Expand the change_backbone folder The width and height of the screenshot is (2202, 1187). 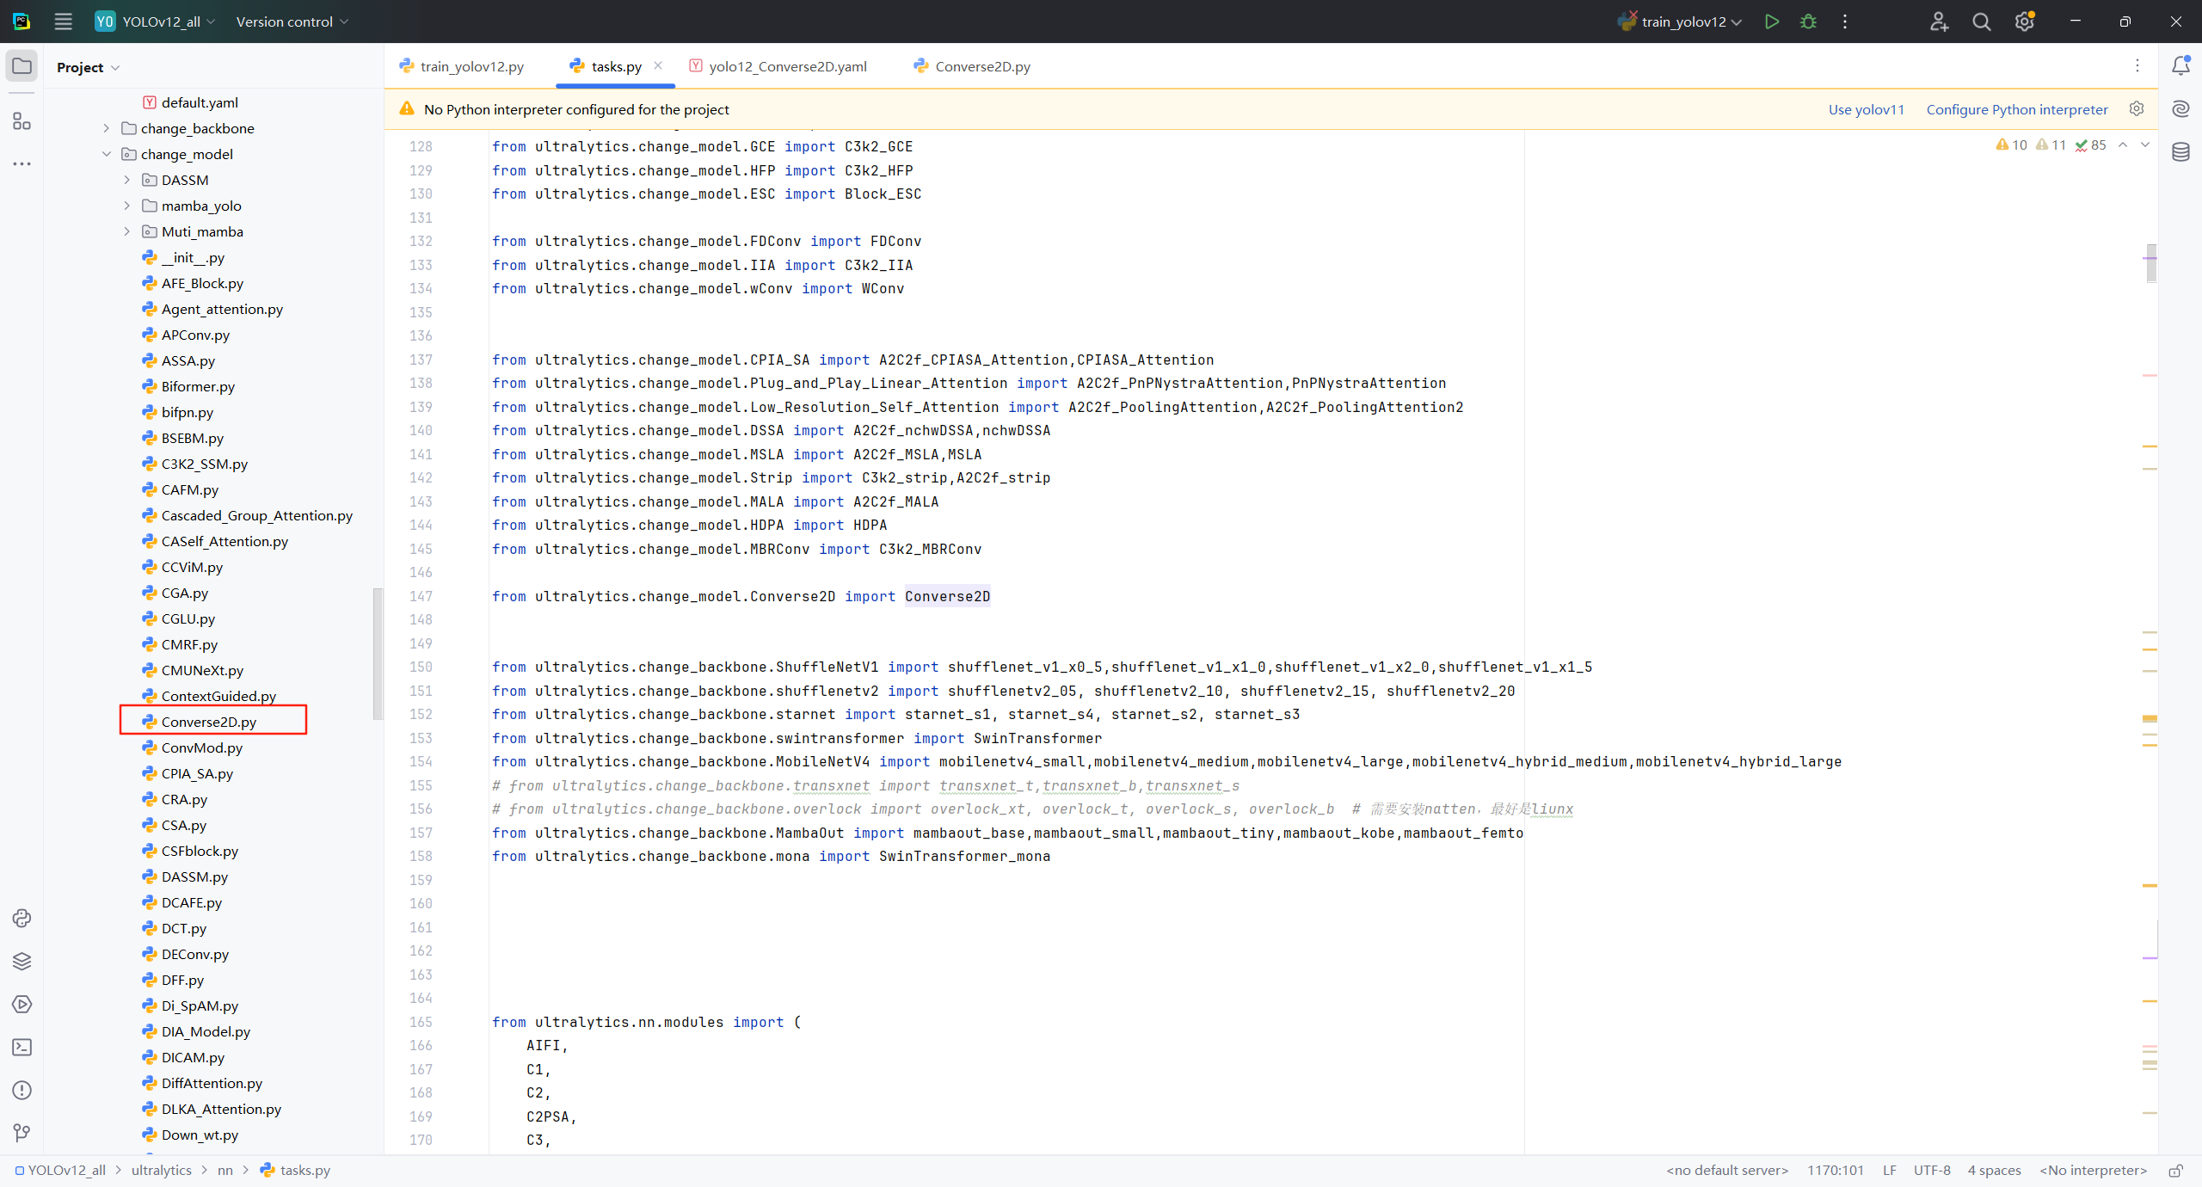point(106,128)
